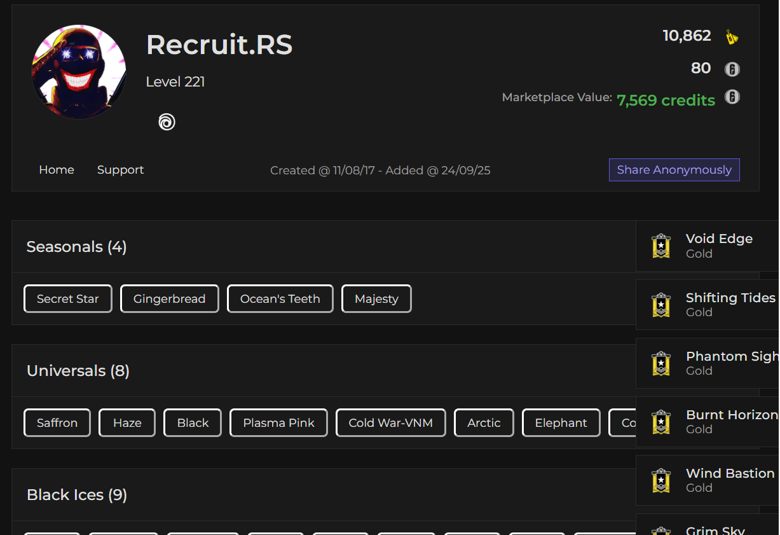The width and height of the screenshot is (780, 535).
Task: Click the Wind Bastion Gold rank badge icon
Action: coord(661,480)
